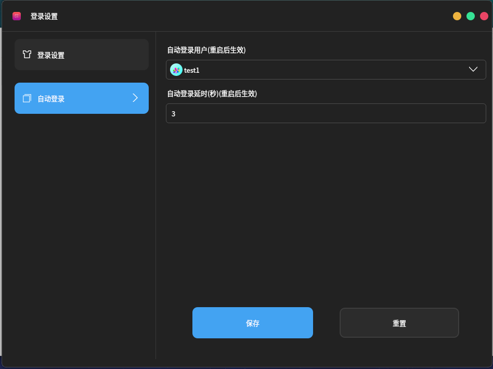Click the highlighted blue 自动登录 card
The image size is (493, 369).
tap(81, 98)
